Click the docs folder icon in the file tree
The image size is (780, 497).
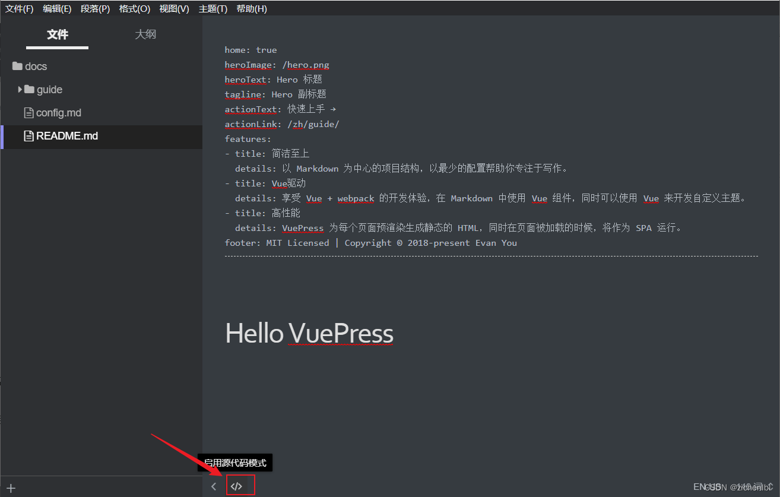(x=17, y=66)
